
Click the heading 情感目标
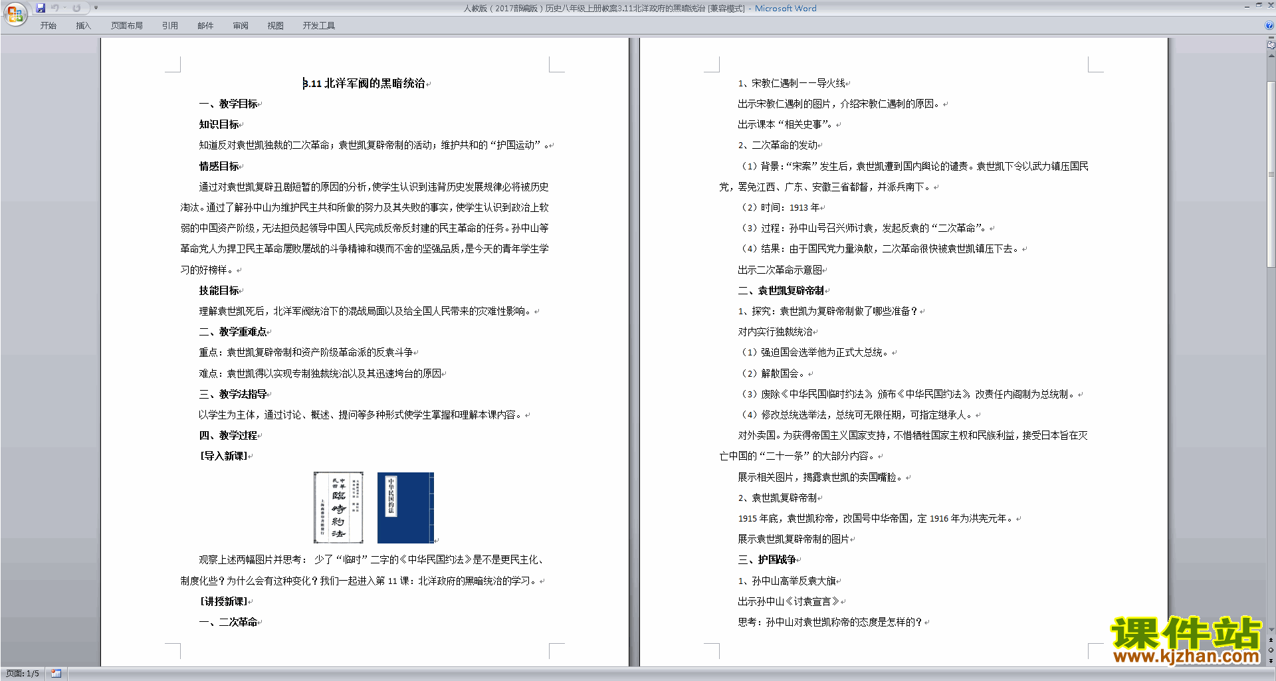[219, 166]
